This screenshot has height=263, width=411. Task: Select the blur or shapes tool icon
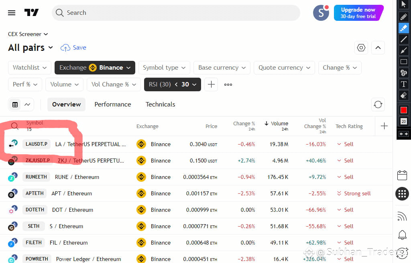click(x=404, y=73)
